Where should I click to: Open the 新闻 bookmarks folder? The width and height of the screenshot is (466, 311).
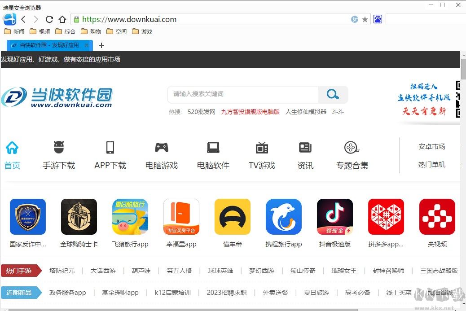pos(14,31)
